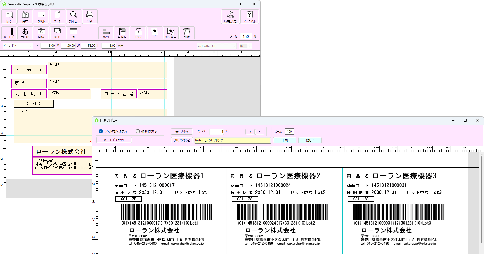Click the Delete trash icon
The image size is (484, 254).
187,33
